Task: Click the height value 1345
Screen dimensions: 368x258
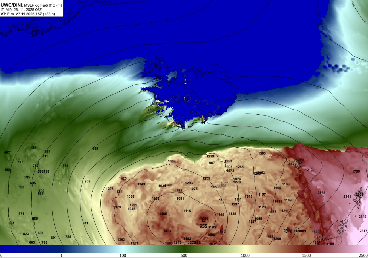Action: coord(248,197)
